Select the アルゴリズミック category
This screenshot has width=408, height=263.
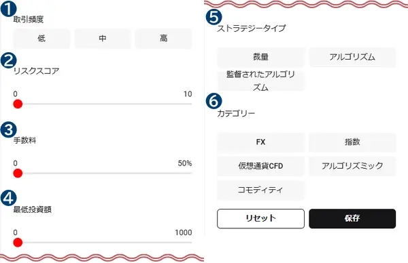coord(352,166)
